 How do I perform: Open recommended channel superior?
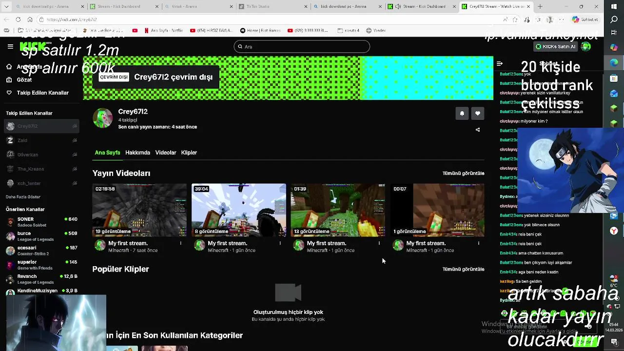pyautogui.click(x=41, y=265)
